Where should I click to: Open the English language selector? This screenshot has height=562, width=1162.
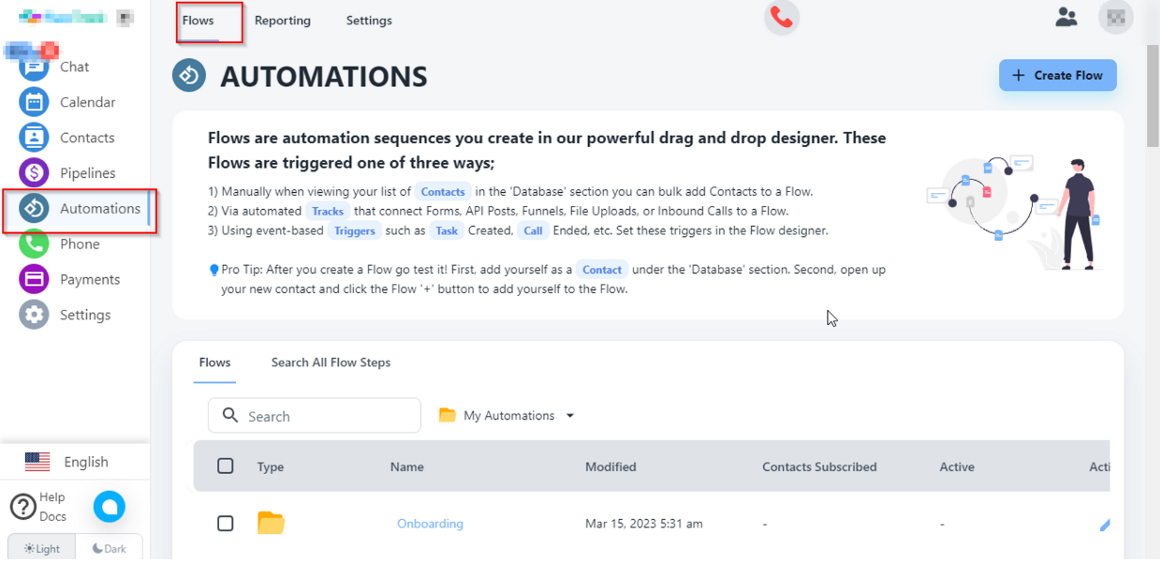(x=67, y=462)
